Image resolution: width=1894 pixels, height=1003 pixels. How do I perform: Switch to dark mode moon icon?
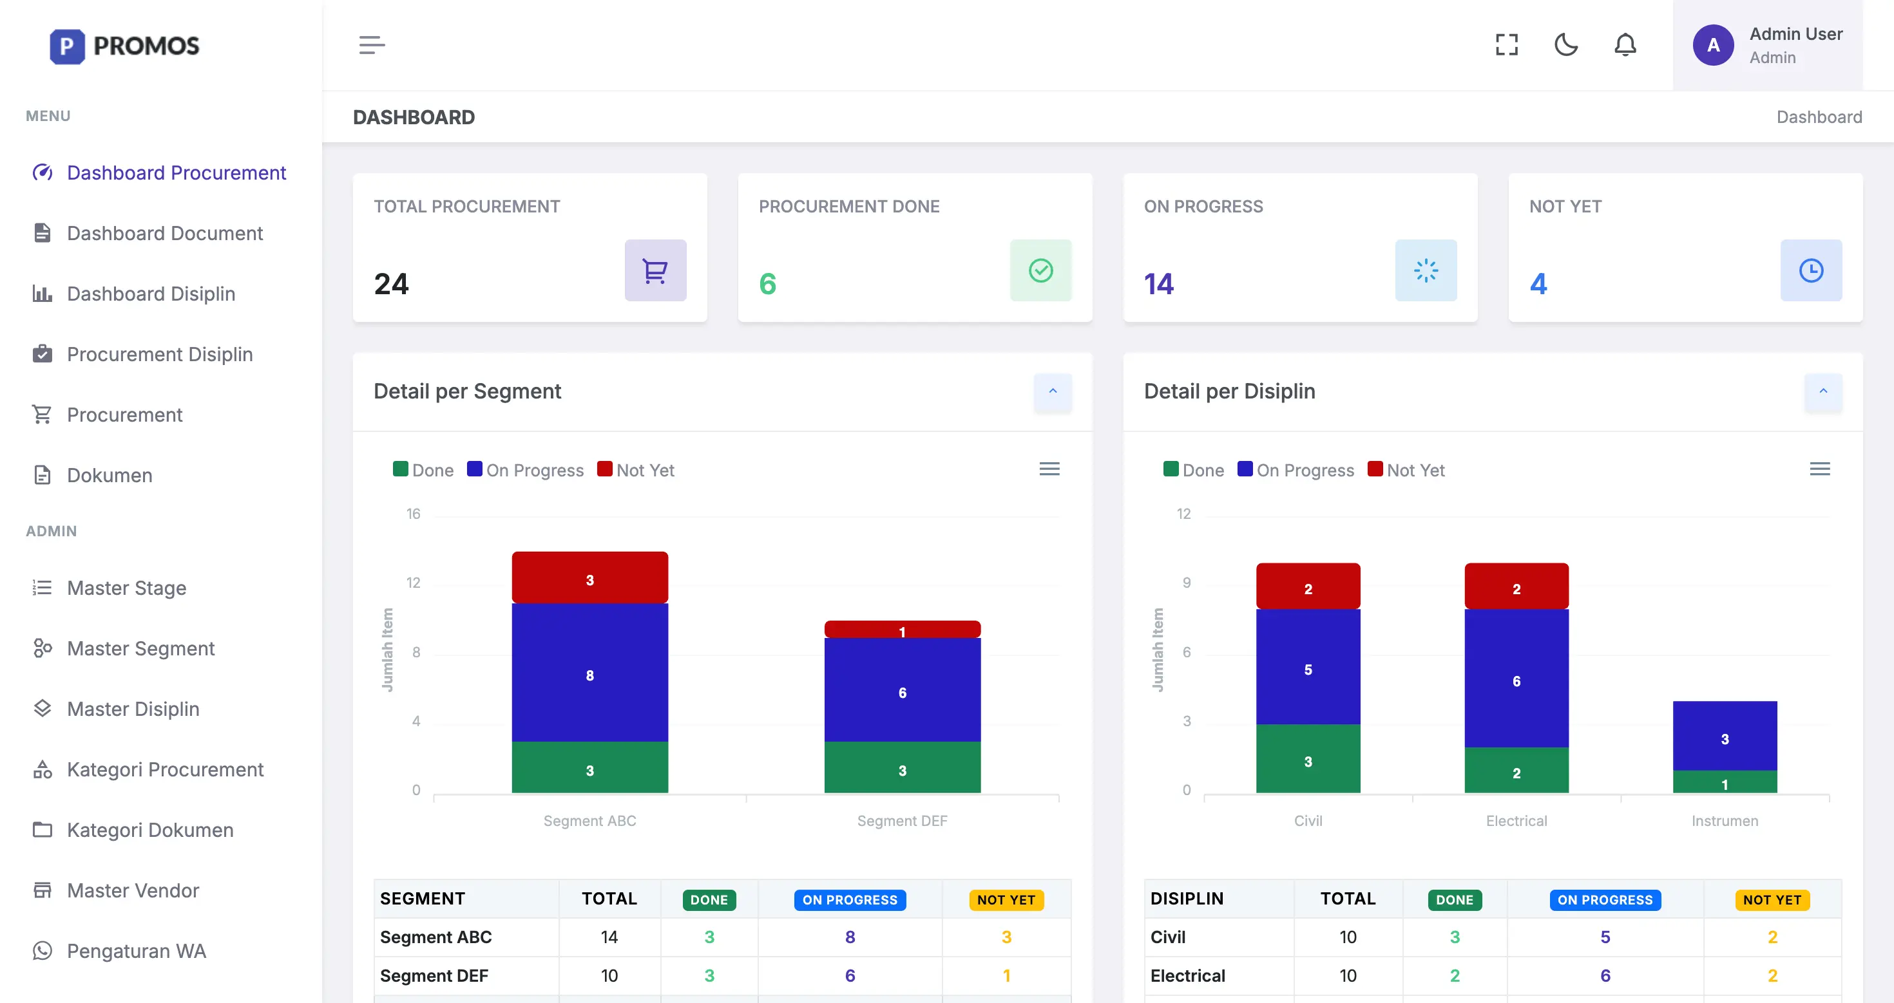(x=1566, y=45)
